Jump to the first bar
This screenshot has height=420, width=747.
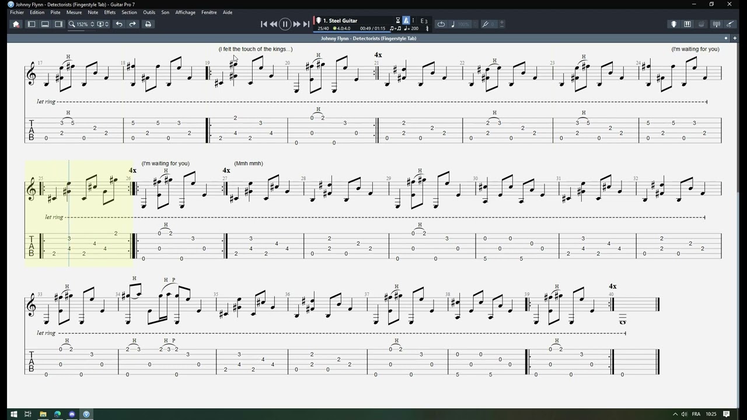tap(263, 24)
